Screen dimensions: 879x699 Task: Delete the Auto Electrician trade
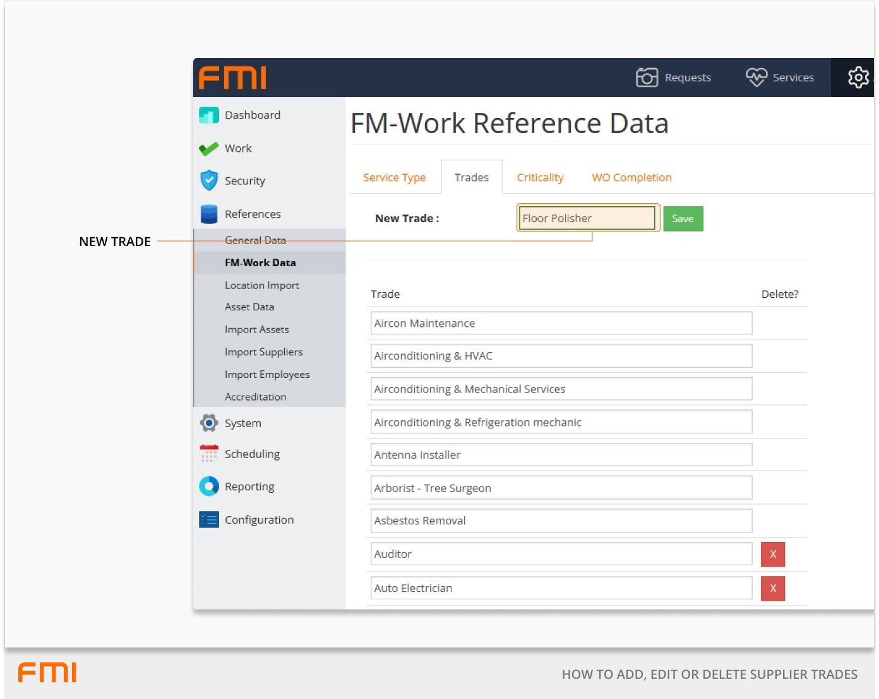coord(772,589)
